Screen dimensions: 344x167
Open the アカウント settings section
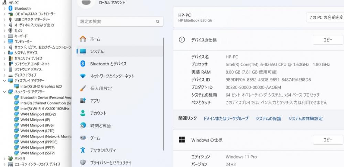[120, 113]
